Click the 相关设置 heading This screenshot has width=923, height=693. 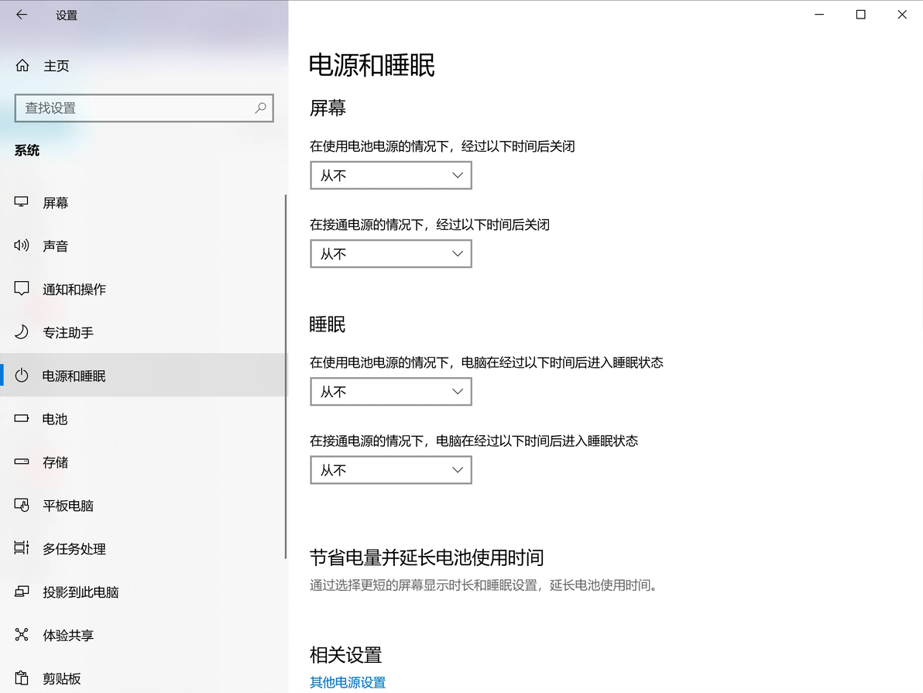tap(345, 655)
